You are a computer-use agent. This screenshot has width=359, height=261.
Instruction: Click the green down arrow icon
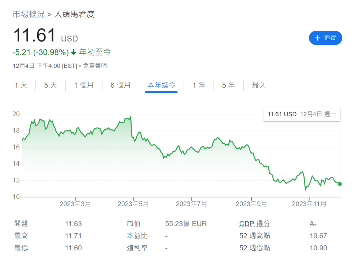coord(73,52)
